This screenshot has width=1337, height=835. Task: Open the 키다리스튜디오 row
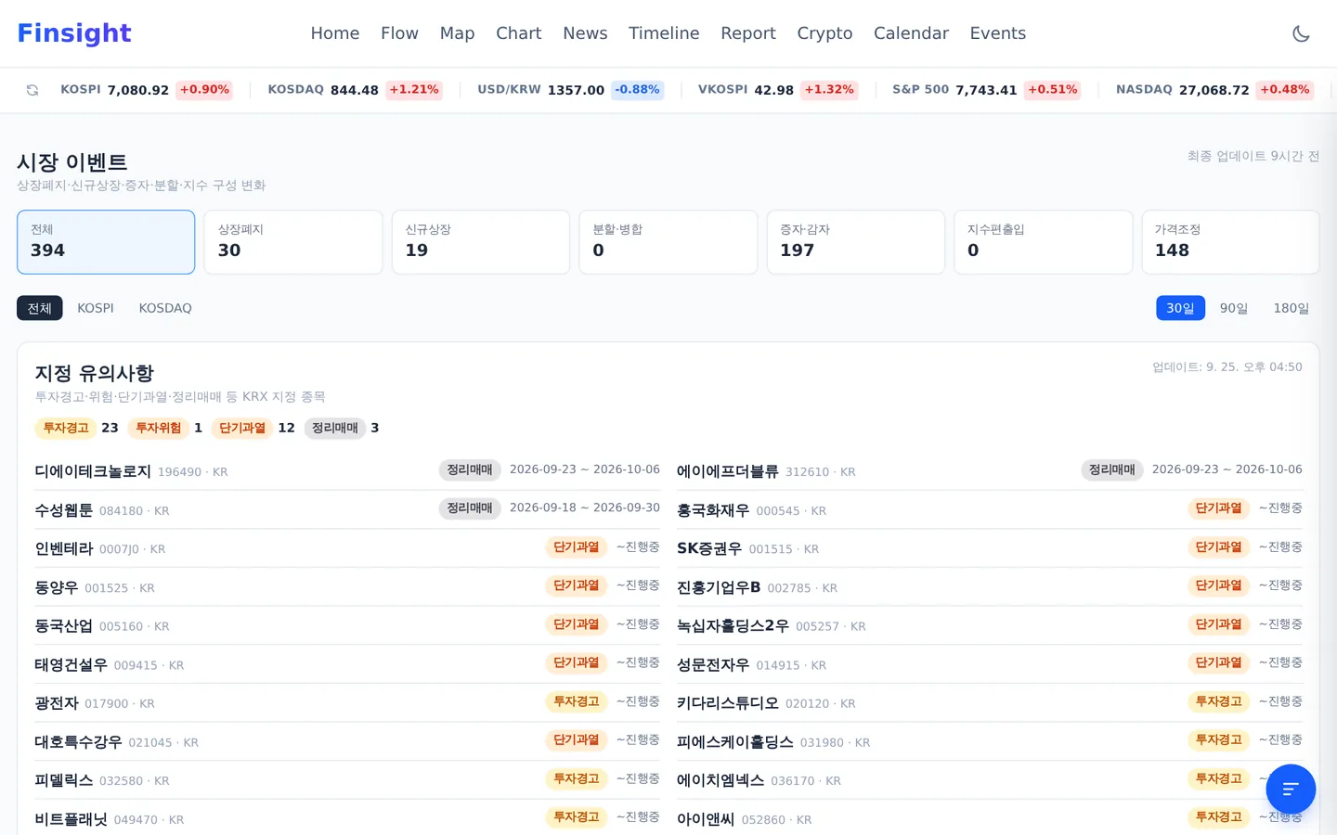(x=990, y=703)
